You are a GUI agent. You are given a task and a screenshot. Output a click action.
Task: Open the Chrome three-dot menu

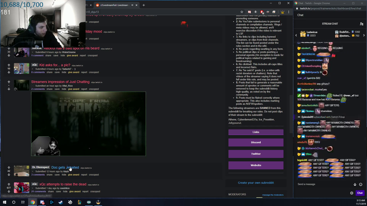point(288,12)
